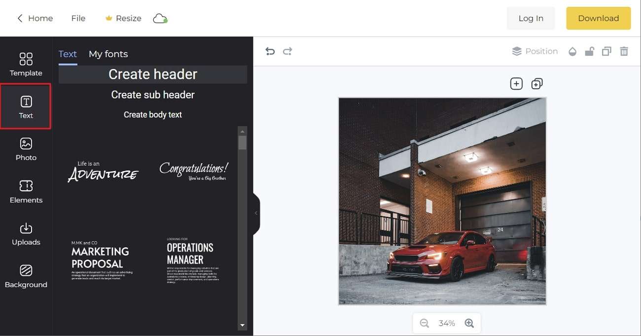Duplicate element using the copy icon
The width and height of the screenshot is (641, 336).
[606, 51]
